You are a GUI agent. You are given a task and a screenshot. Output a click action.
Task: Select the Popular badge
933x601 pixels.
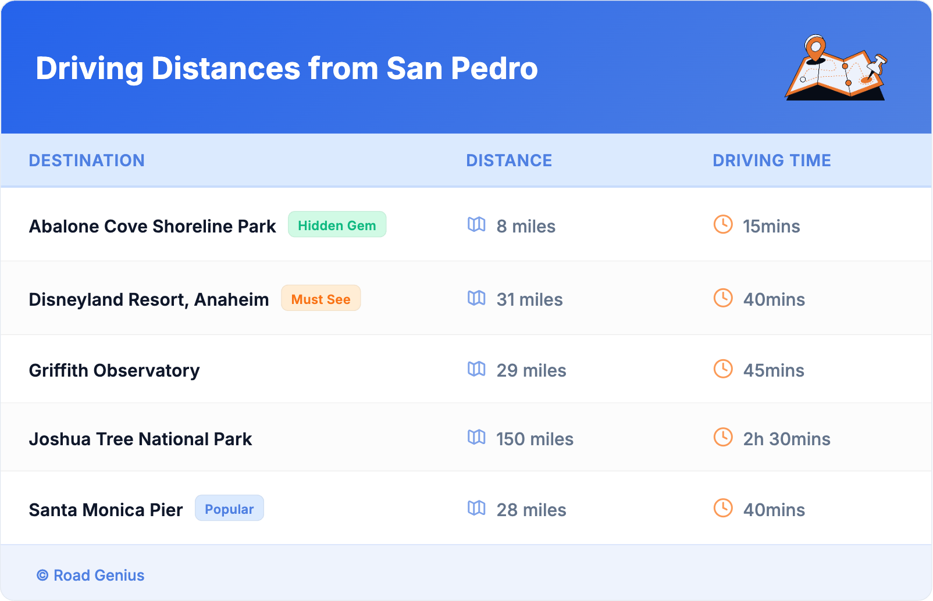point(229,509)
